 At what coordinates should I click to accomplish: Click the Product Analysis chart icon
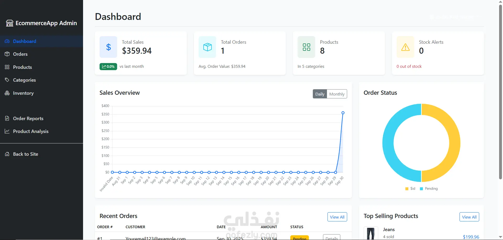pyautogui.click(x=7, y=131)
